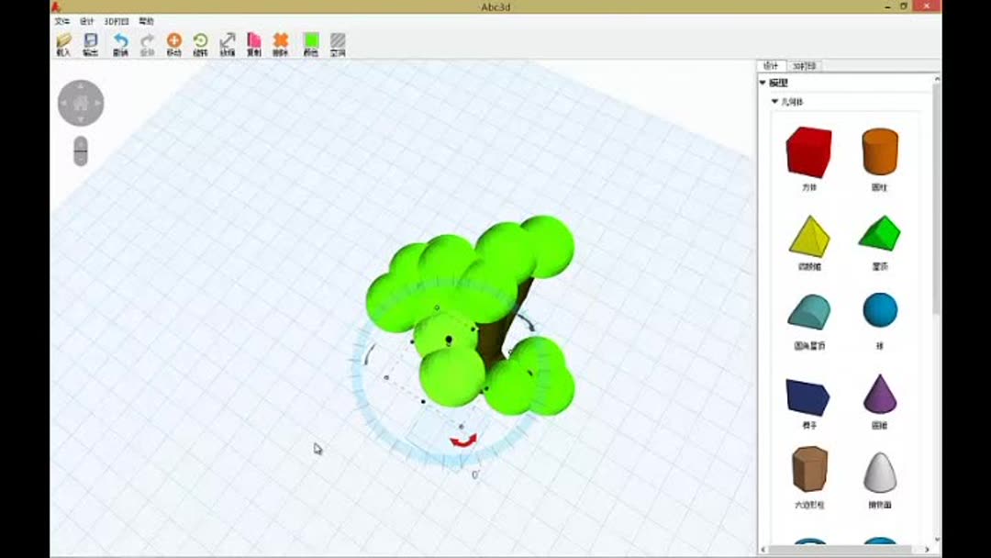Click the 输出 export tool
The image size is (991, 558).
pyautogui.click(x=89, y=41)
